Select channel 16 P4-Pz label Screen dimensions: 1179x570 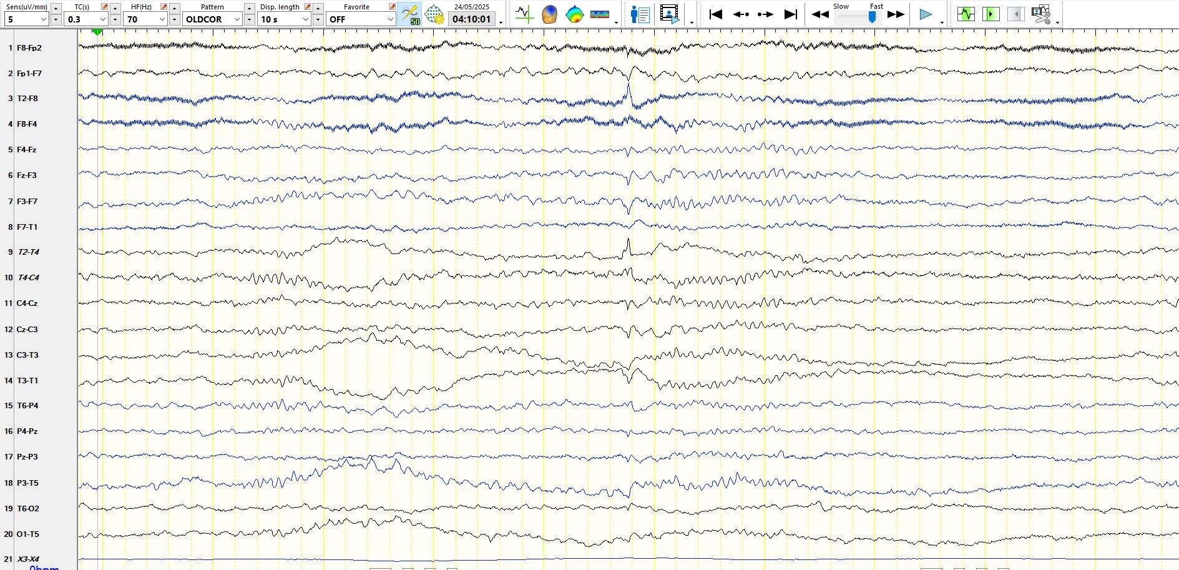pyautogui.click(x=27, y=431)
